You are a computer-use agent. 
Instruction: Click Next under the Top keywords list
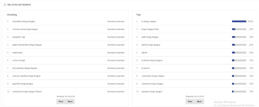tap(199, 102)
